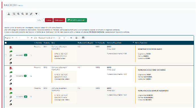Viewport: 196px width, 108px height.
Task: Click NOME FASCICOLO BIANCHI ALESSANDRO title
Action: coord(153,91)
